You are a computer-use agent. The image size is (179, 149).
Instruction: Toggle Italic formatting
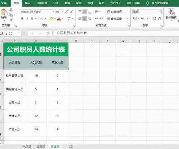click(27, 19)
